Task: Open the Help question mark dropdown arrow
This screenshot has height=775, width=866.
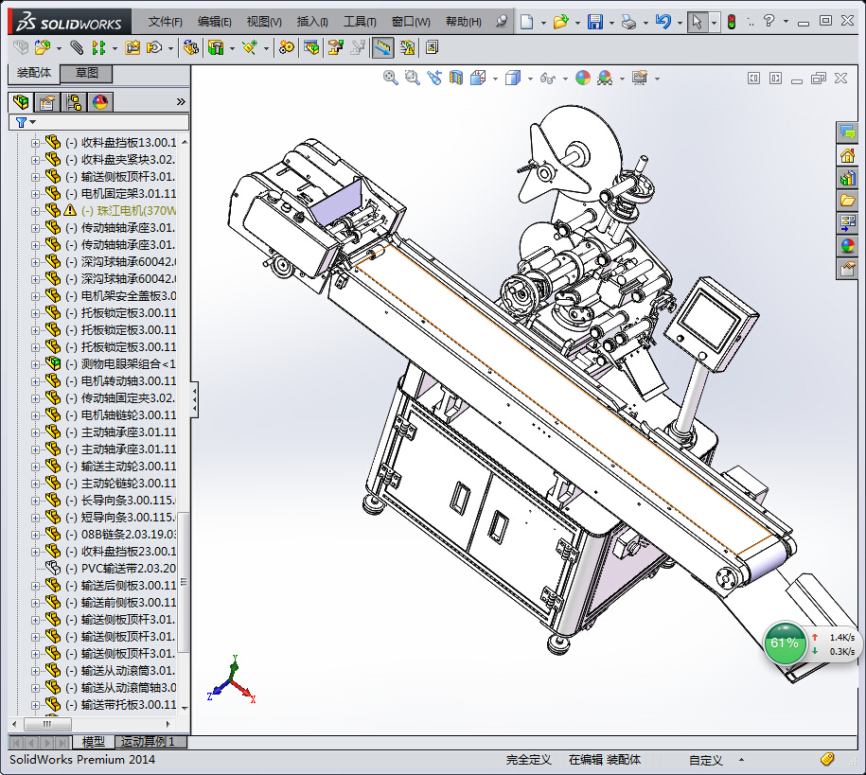Action: pos(786,22)
